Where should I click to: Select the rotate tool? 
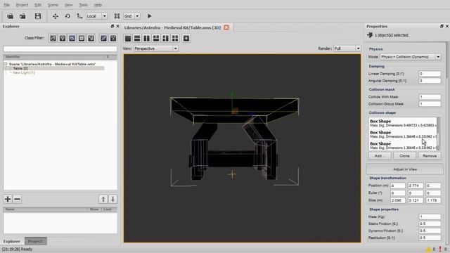pos(67,16)
